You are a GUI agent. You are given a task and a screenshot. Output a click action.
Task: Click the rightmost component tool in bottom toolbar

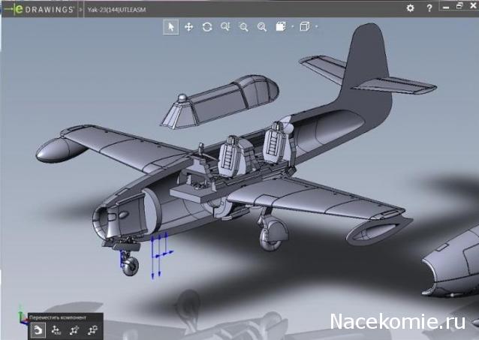92,329
